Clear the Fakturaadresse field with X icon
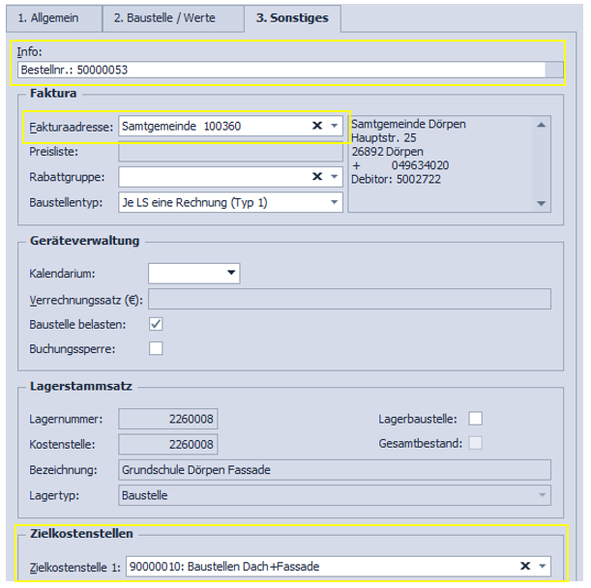 pos(316,126)
